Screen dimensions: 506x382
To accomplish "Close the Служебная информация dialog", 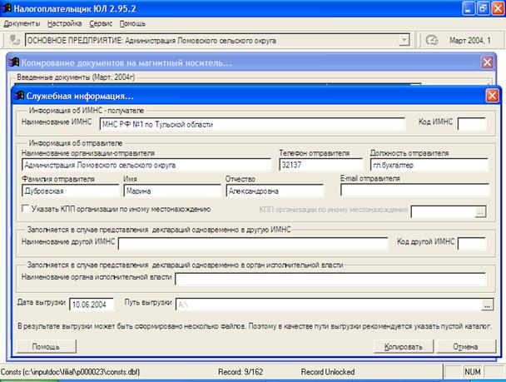I will tap(492, 96).
